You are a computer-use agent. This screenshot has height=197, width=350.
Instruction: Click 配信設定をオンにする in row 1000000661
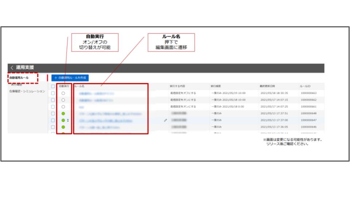pyautogui.click(x=183, y=107)
